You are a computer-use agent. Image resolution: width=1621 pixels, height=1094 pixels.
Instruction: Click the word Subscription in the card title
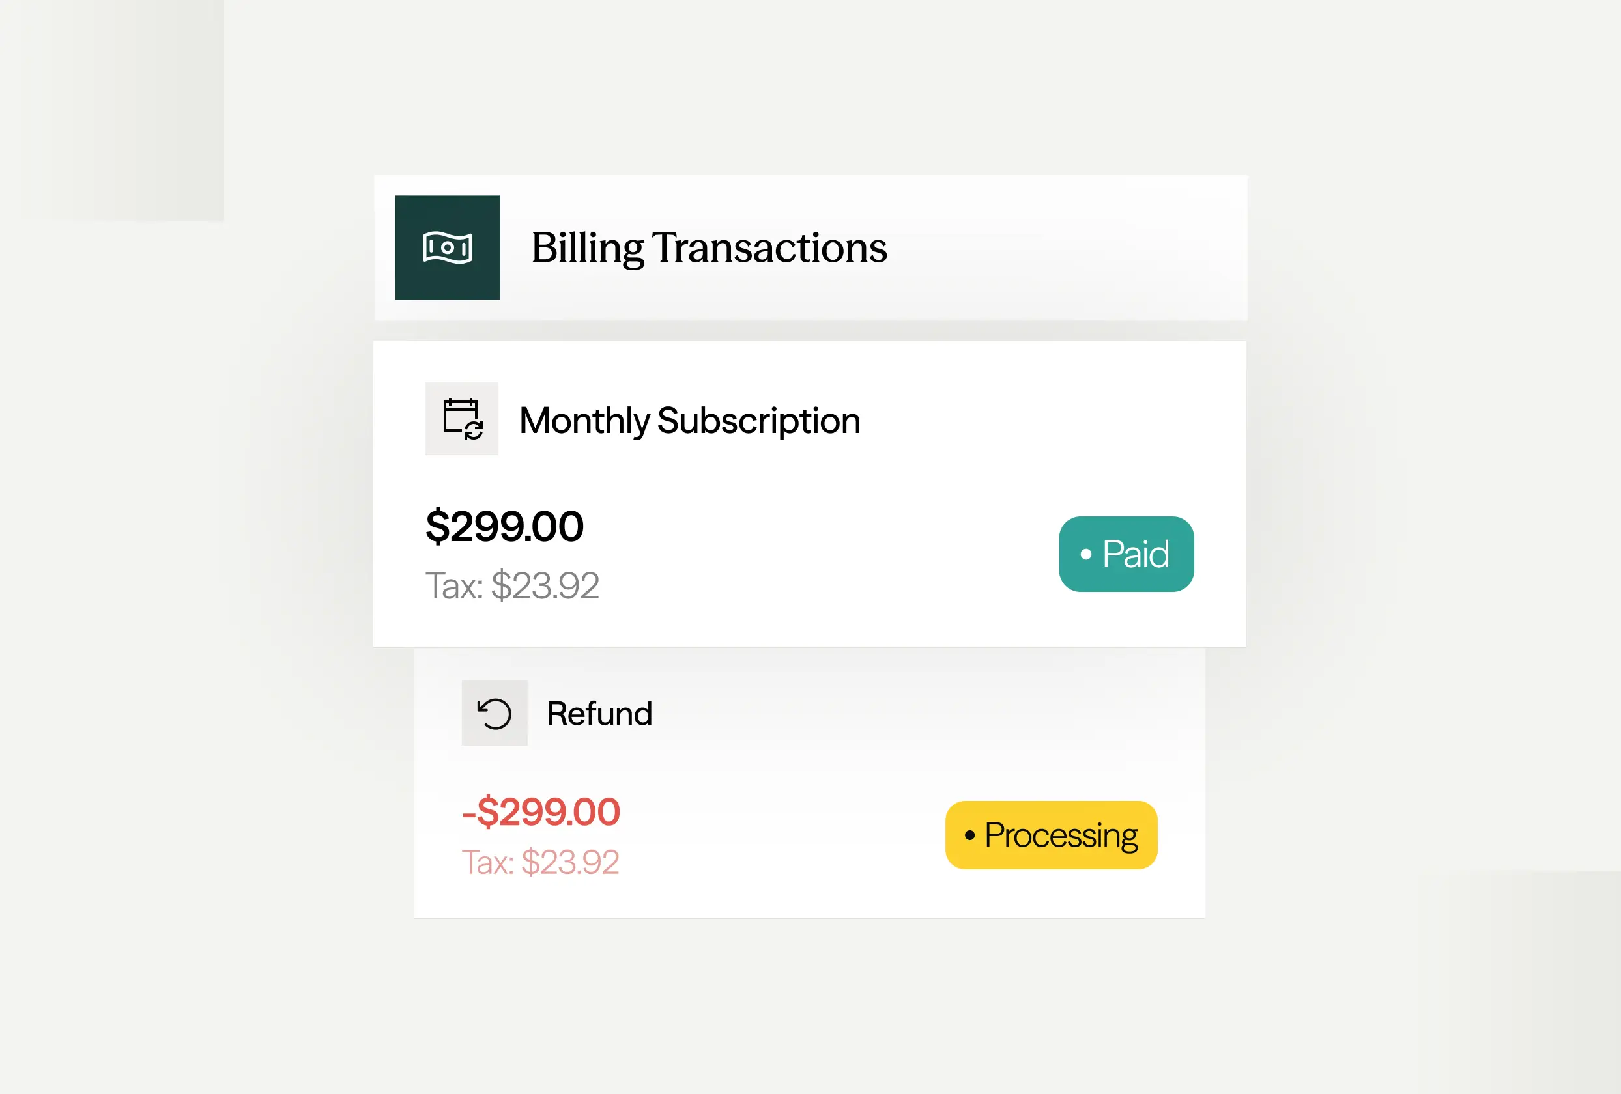pyautogui.click(x=759, y=421)
